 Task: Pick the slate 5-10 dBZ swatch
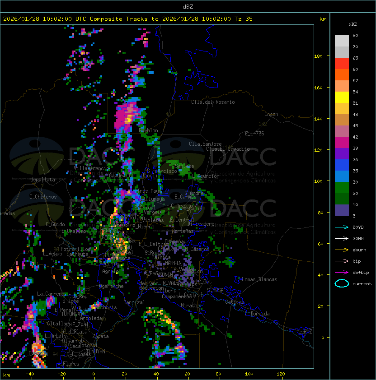[x=342, y=210]
